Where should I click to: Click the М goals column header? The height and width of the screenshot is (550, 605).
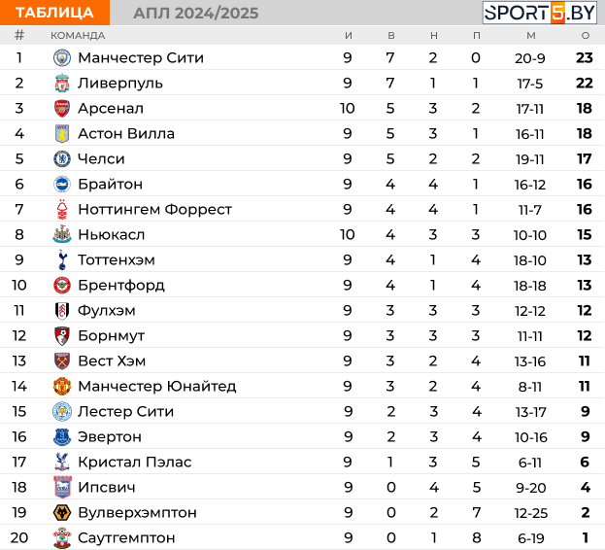pyautogui.click(x=530, y=35)
